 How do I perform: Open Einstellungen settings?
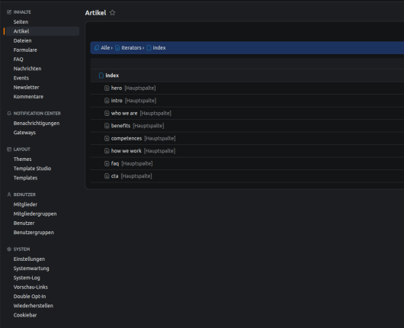click(29, 259)
